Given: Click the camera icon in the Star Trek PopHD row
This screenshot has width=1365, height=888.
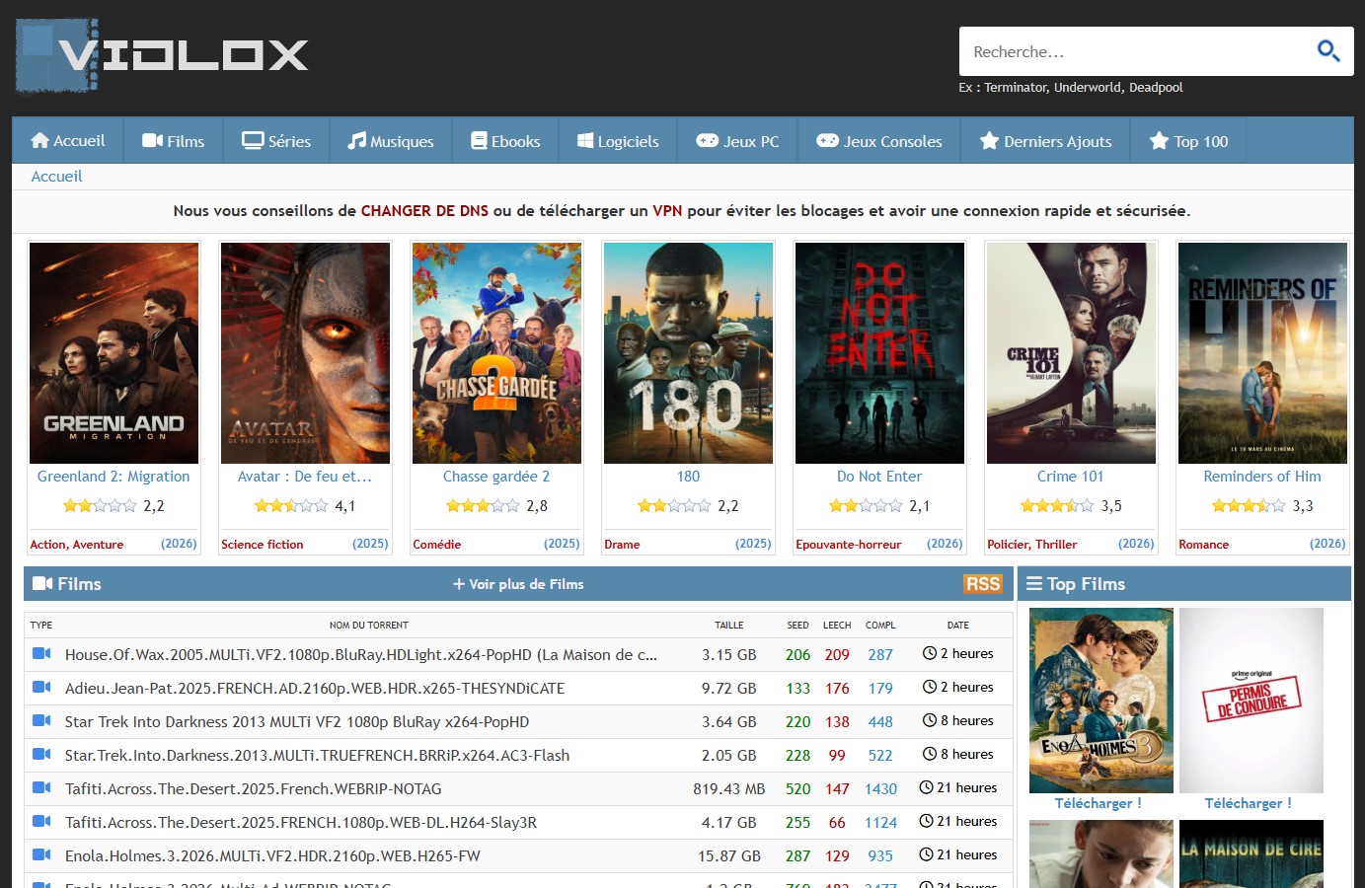Looking at the screenshot, I should coord(41,720).
